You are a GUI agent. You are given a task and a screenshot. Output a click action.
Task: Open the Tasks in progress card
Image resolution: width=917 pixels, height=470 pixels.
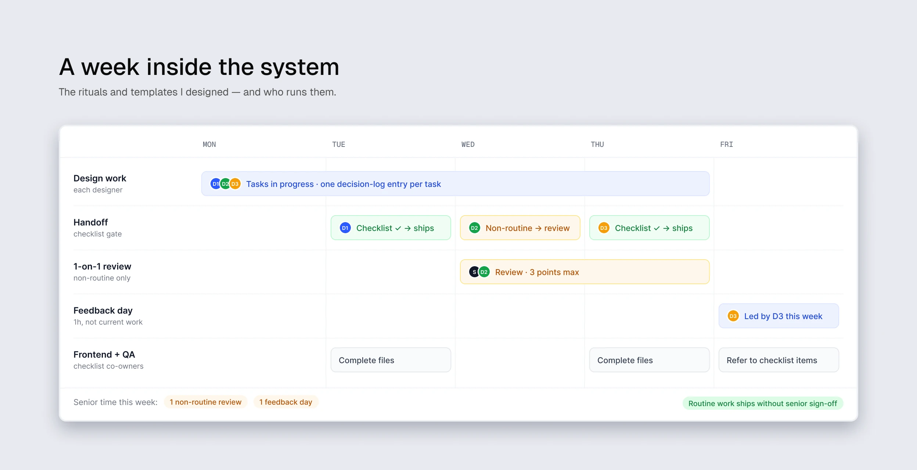point(455,184)
